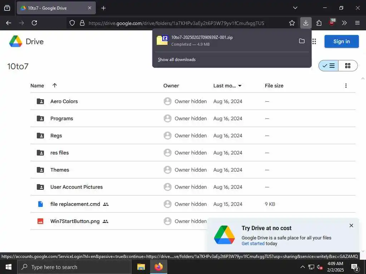Click the uBlock extension badge icon
The height and width of the screenshot is (274, 366).
[x=332, y=22]
